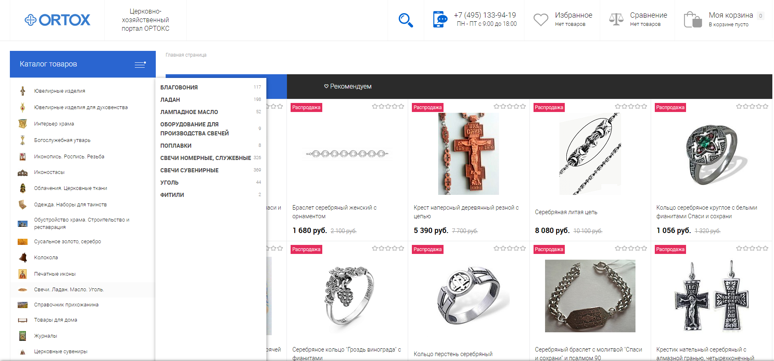Open the silver women's bracelet image

point(347,154)
